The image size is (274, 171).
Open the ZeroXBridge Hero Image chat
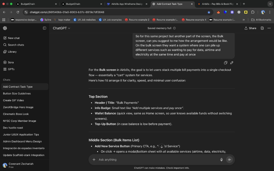click(x=25, y=107)
